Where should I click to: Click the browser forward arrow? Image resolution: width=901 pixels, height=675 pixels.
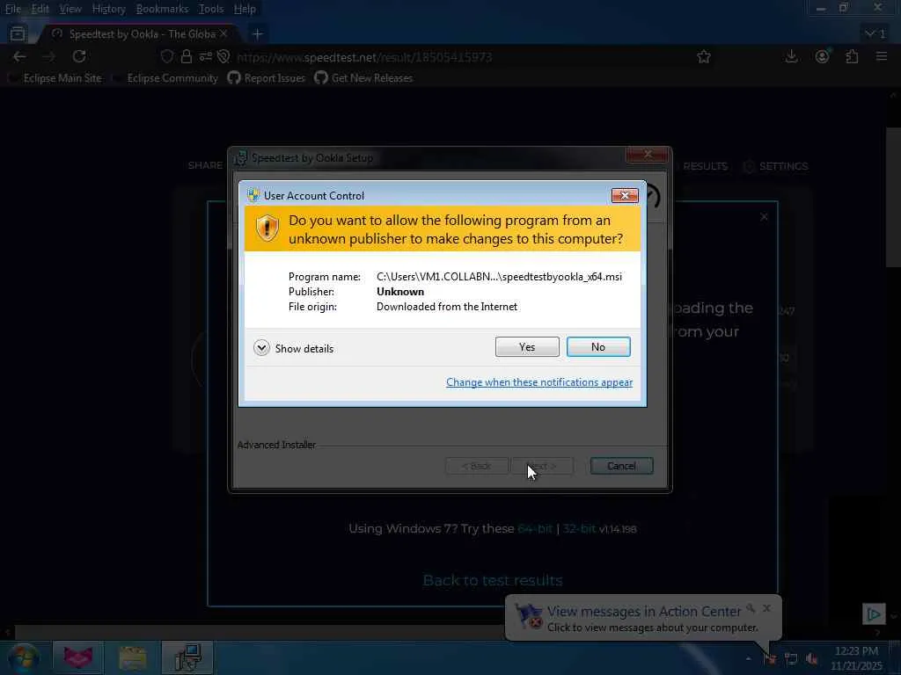pyautogui.click(x=49, y=57)
